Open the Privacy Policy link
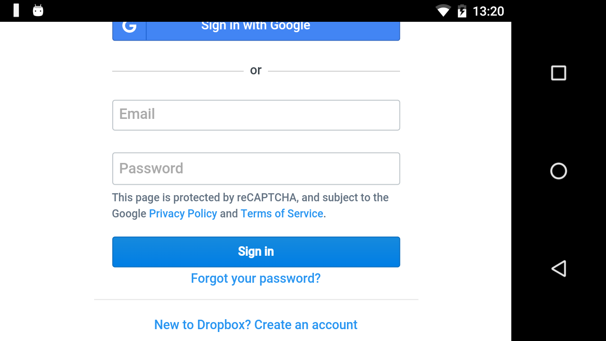The height and width of the screenshot is (341, 606). (x=183, y=214)
